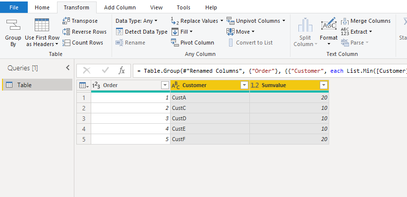Click Sumvalue cell for CustA row
This screenshot has width=407, height=197.
pos(289,98)
